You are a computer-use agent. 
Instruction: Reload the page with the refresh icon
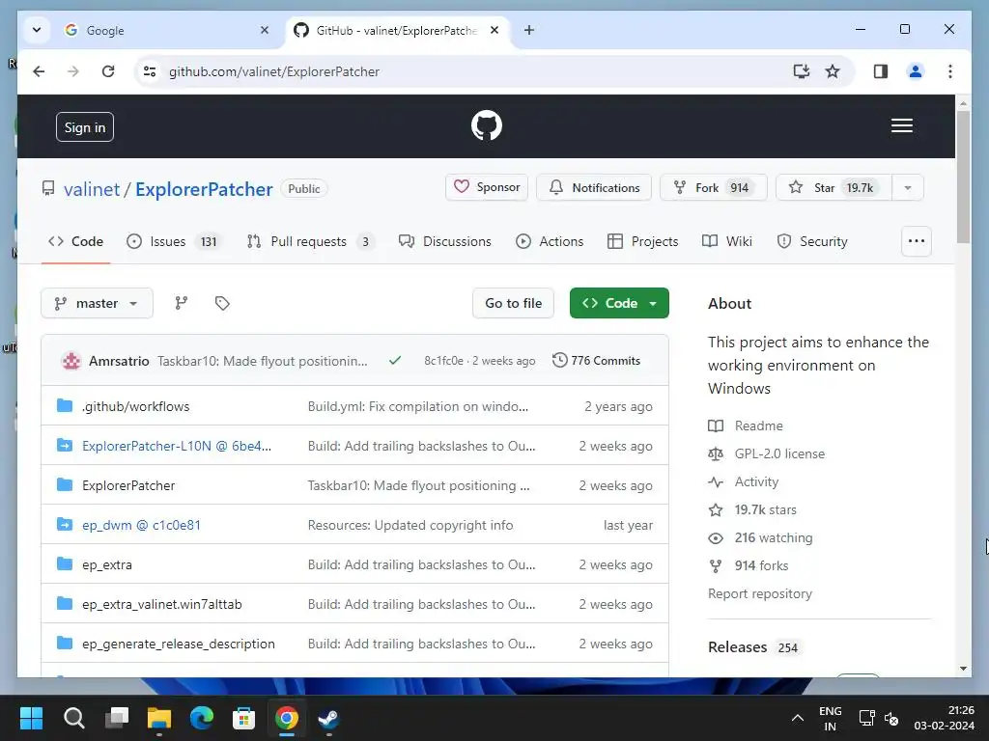[x=108, y=71]
